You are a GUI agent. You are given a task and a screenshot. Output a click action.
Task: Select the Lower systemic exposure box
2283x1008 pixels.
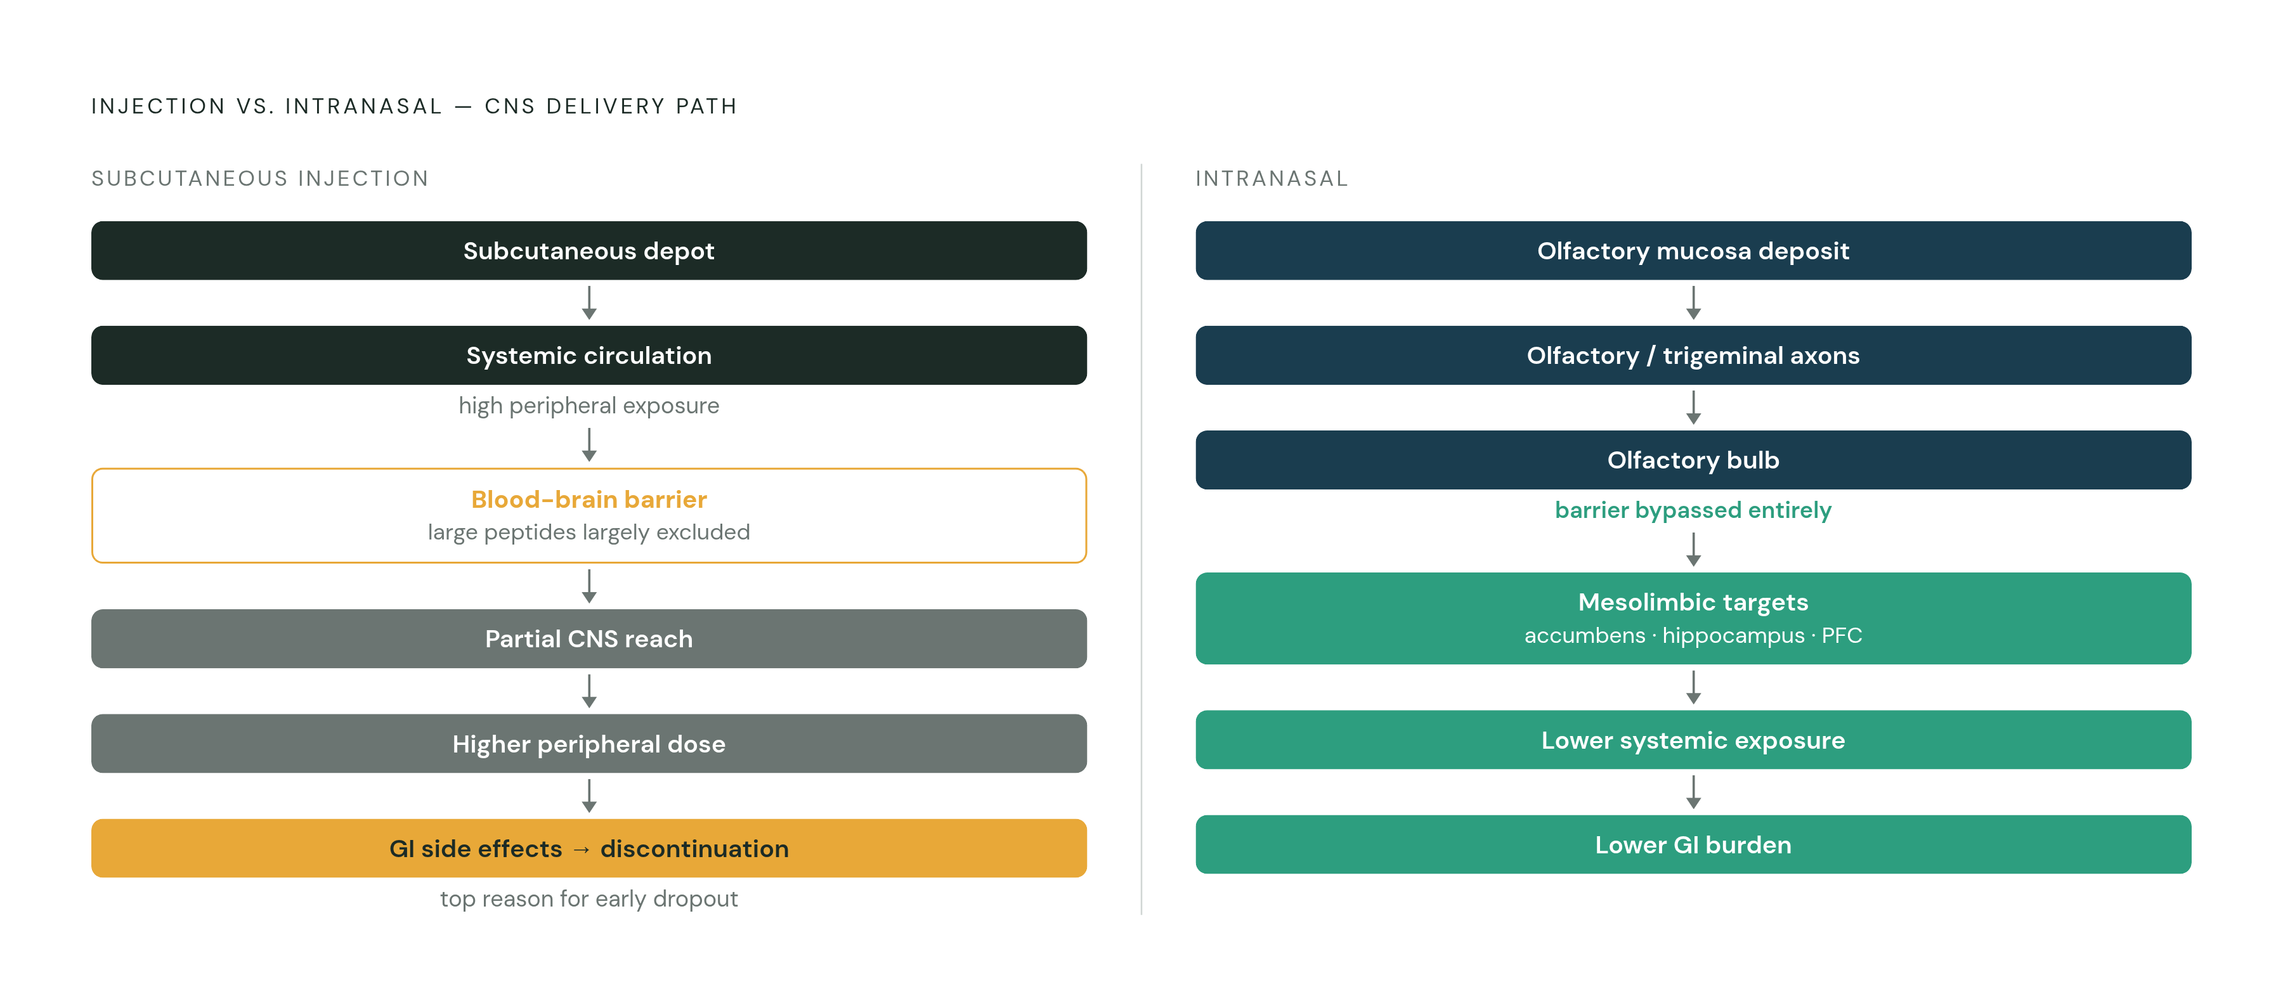1693,740
